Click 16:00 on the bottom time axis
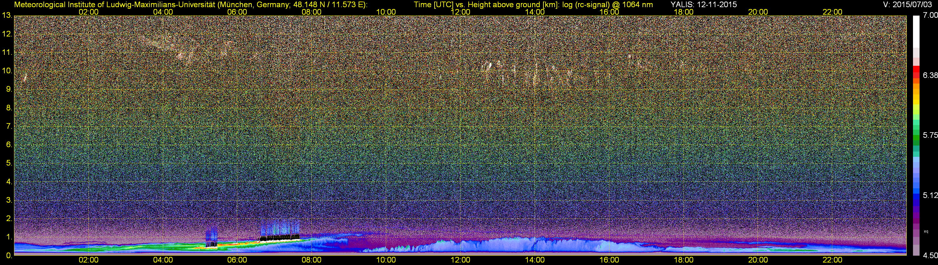This screenshot has width=938, height=265. [x=609, y=260]
